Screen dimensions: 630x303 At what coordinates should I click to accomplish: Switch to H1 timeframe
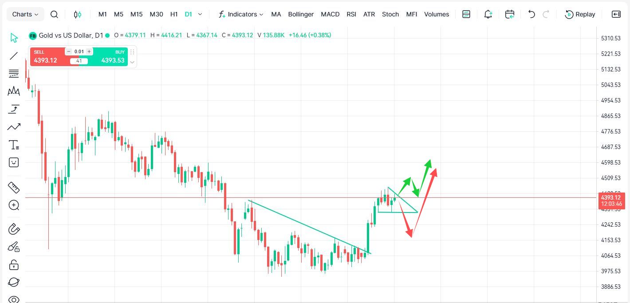click(174, 14)
